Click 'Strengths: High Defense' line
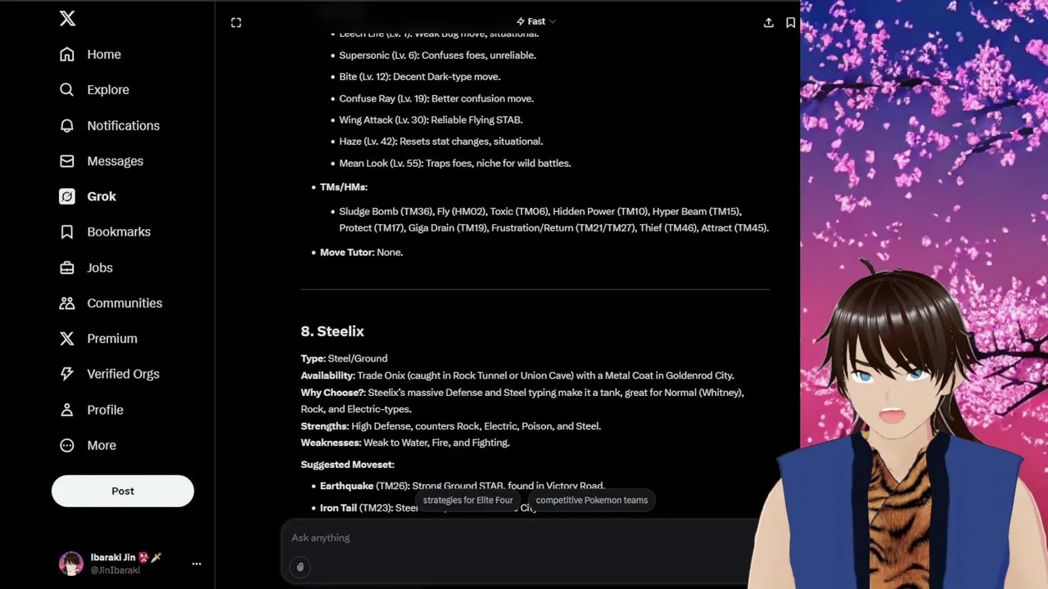This screenshot has height=589, width=1048. click(450, 426)
